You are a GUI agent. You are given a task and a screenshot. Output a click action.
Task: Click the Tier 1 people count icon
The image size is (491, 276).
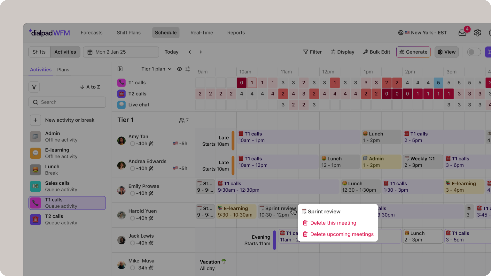click(x=182, y=120)
